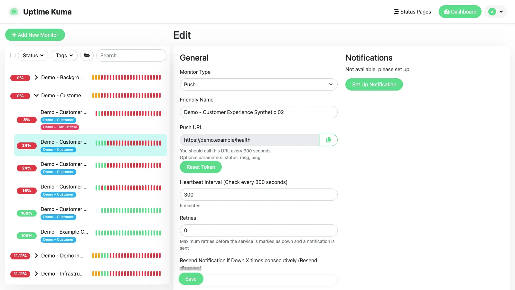Save the monitor settings

191,279
